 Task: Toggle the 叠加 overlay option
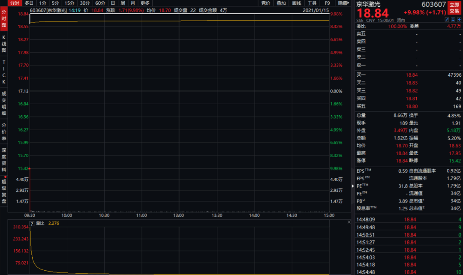click(x=281, y=3)
